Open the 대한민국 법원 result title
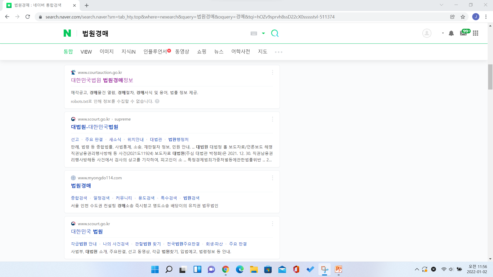Screen dimensions: 493x277 [x=87, y=232]
